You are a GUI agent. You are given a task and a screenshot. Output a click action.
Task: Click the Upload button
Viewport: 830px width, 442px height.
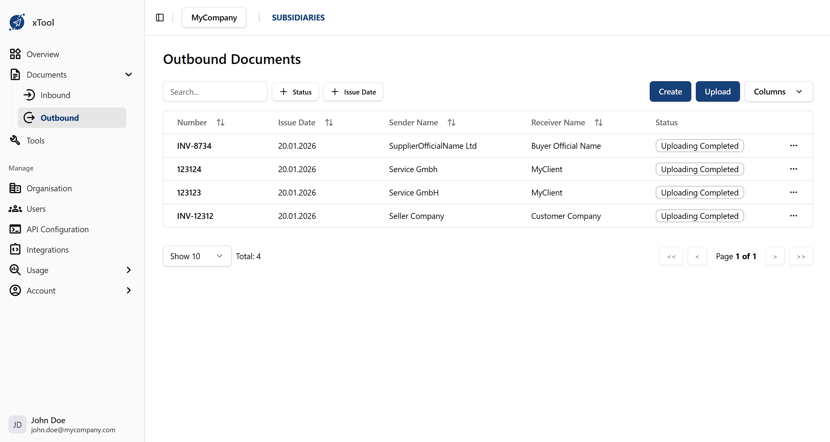point(717,91)
